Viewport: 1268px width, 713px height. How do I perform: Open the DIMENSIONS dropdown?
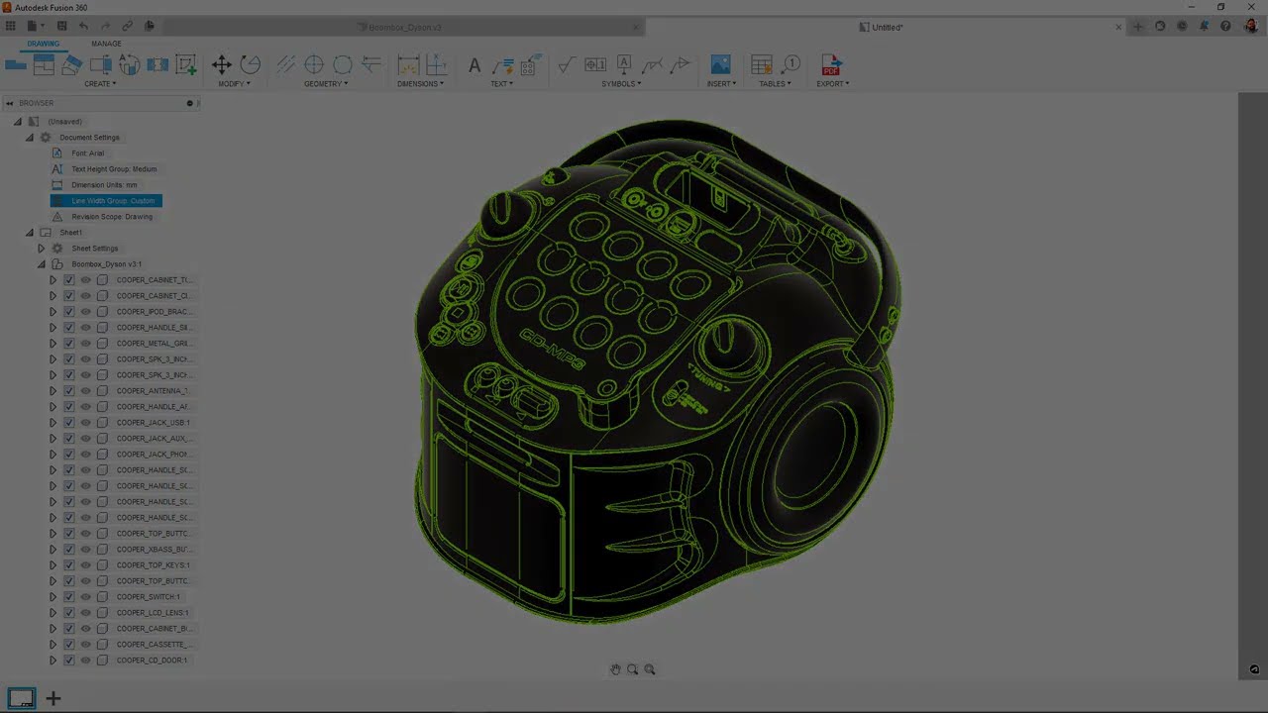click(420, 84)
